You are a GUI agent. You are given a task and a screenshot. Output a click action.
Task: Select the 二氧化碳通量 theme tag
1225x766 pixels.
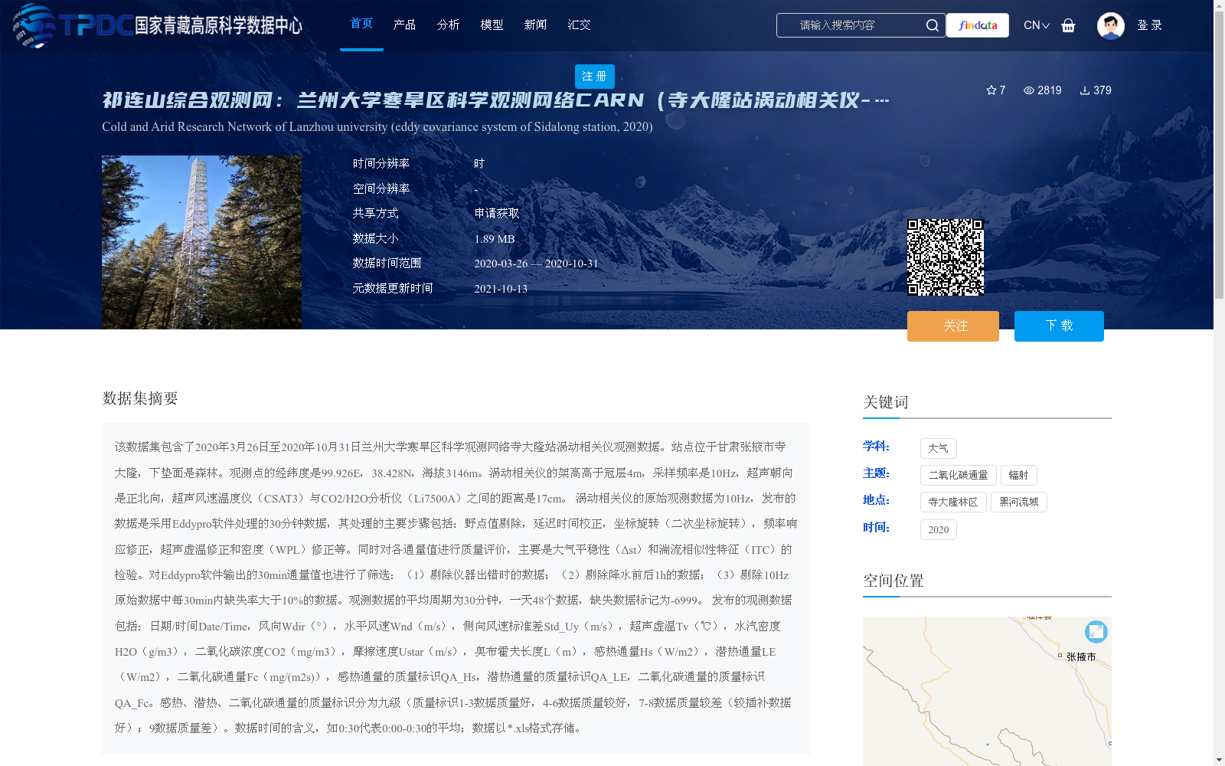click(958, 475)
